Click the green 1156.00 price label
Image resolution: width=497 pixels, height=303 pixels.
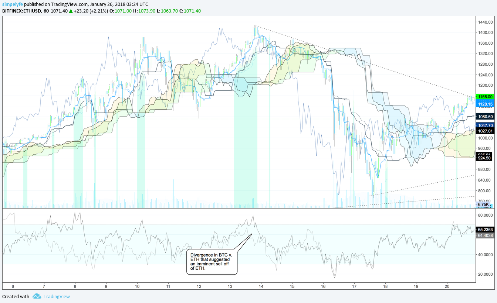tap(485, 97)
